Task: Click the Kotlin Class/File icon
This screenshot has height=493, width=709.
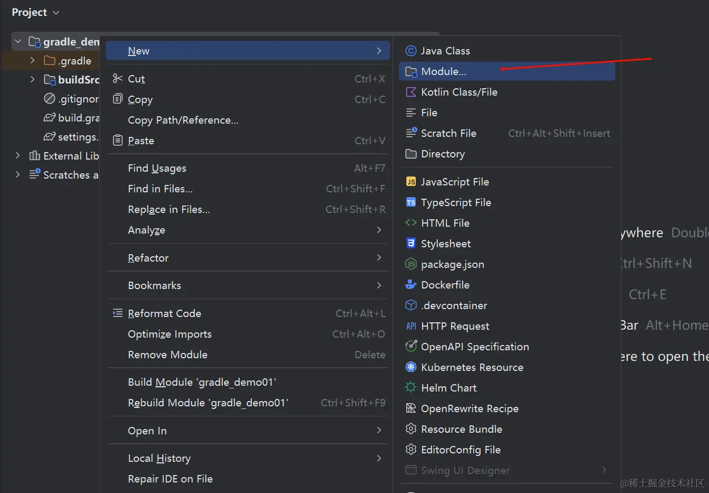Action: coord(411,92)
